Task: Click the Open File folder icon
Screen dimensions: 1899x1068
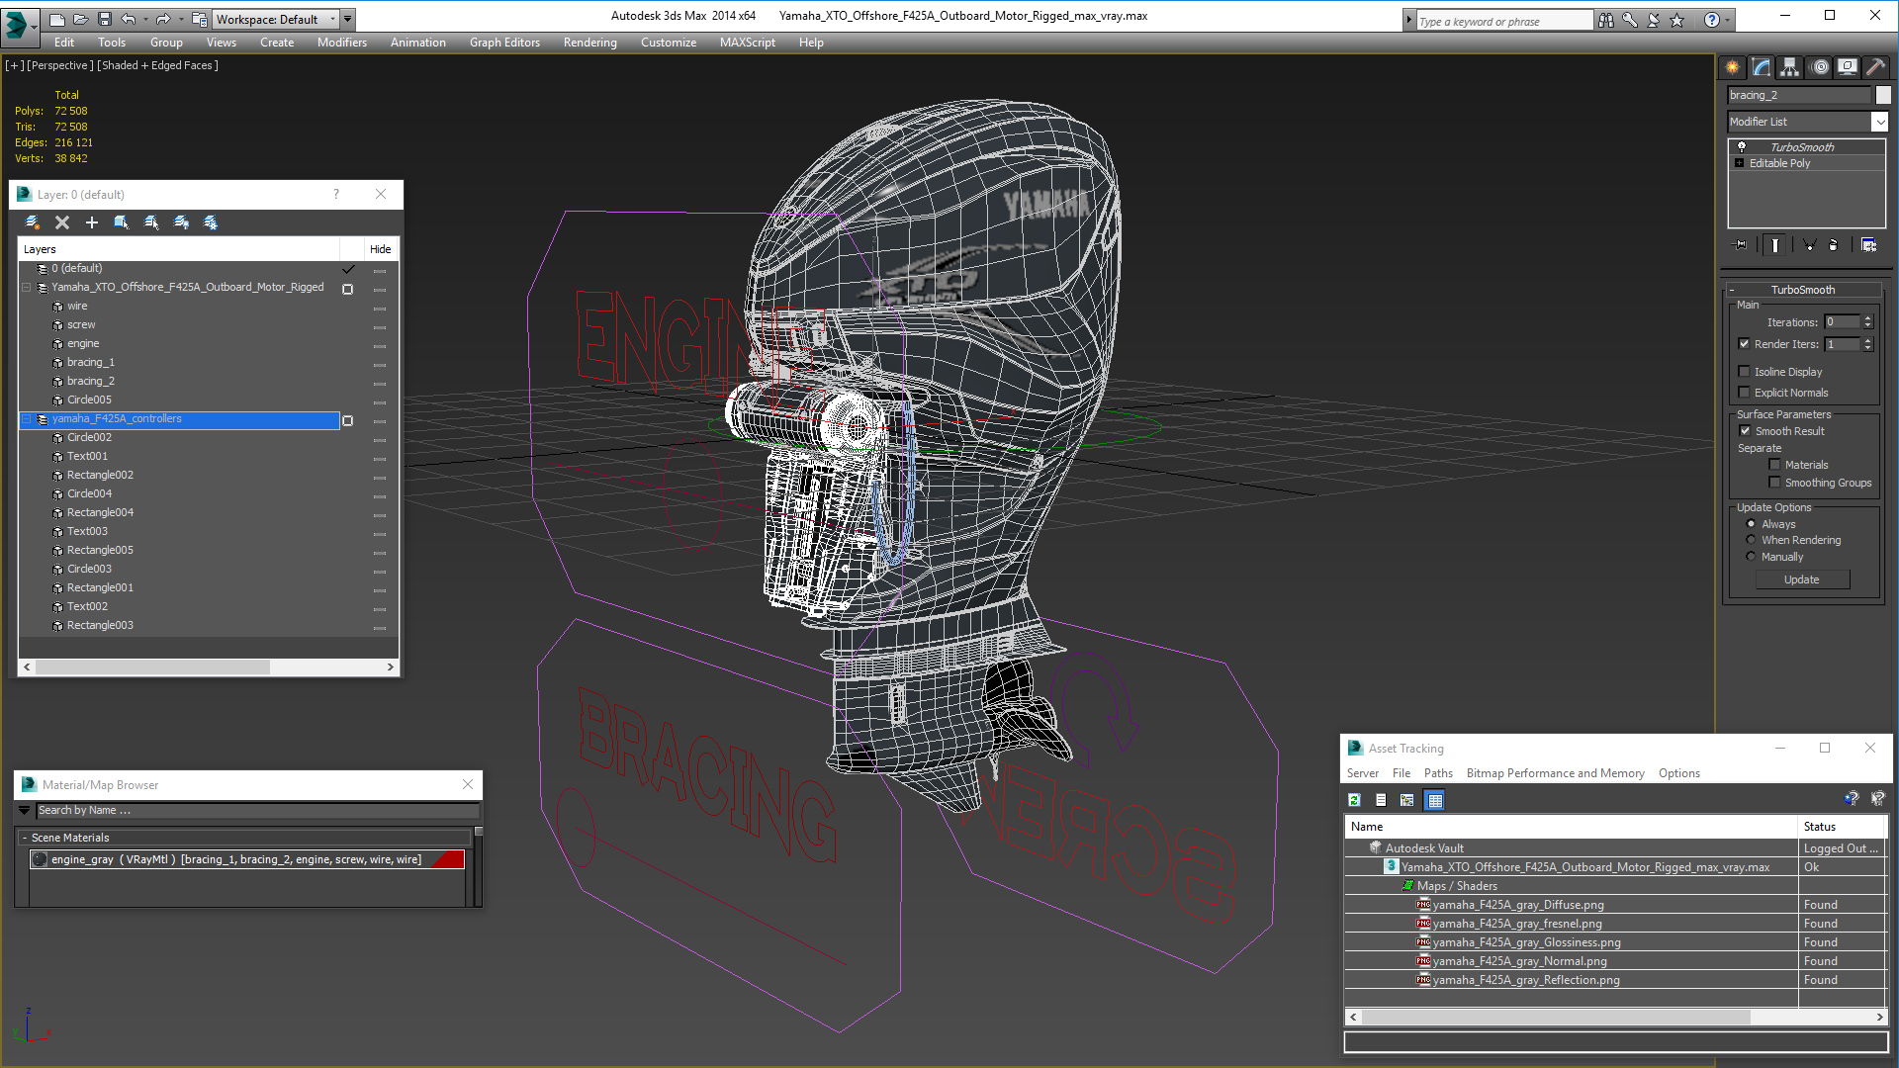Action: 81,19
